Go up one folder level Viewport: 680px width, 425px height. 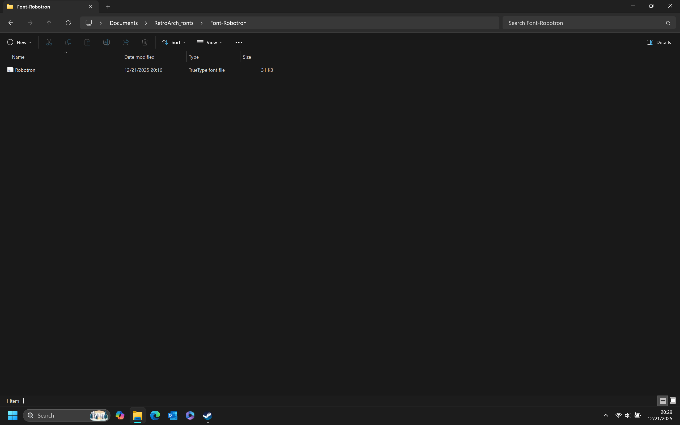click(x=49, y=23)
